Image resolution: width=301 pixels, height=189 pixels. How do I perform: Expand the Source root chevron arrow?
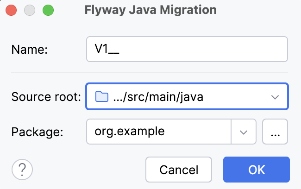(x=275, y=97)
